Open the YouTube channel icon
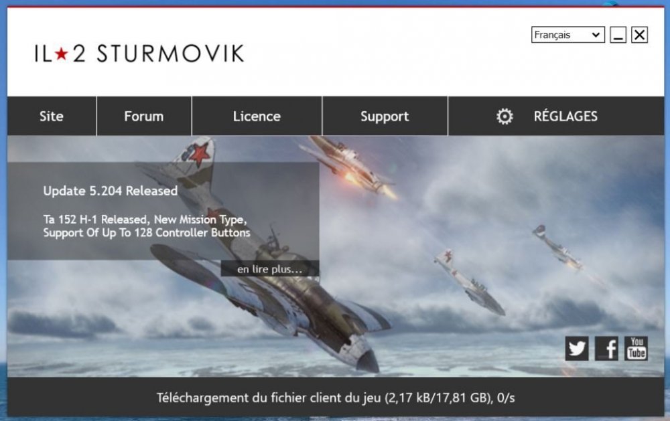This screenshot has width=670, height=421. [635, 347]
